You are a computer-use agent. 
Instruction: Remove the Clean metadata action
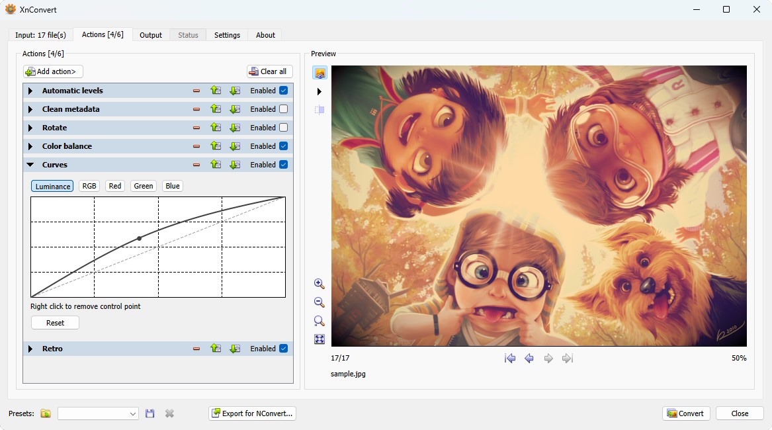(x=196, y=109)
